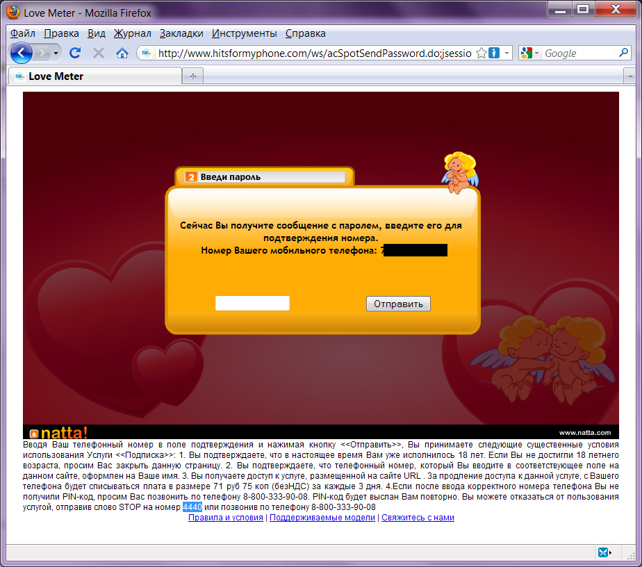Screen dimensions: 642x567
Task: Open the Закладки menu
Action: (x=181, y=33)
